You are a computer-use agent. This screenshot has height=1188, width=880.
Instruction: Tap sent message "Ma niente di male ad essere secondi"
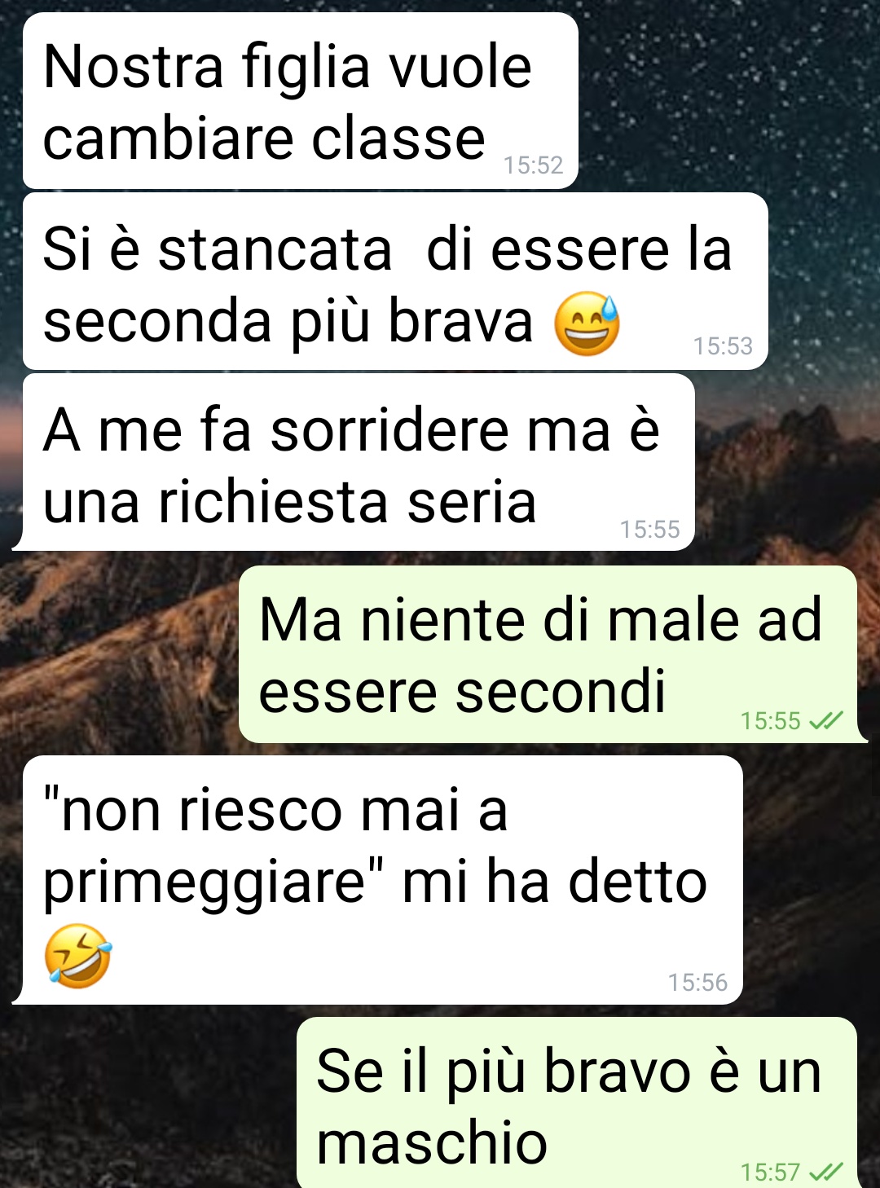548,654
